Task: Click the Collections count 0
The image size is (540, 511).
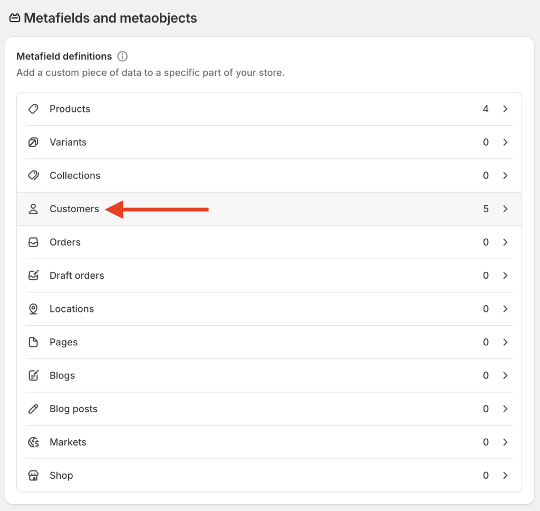Action: pos(486,175)
